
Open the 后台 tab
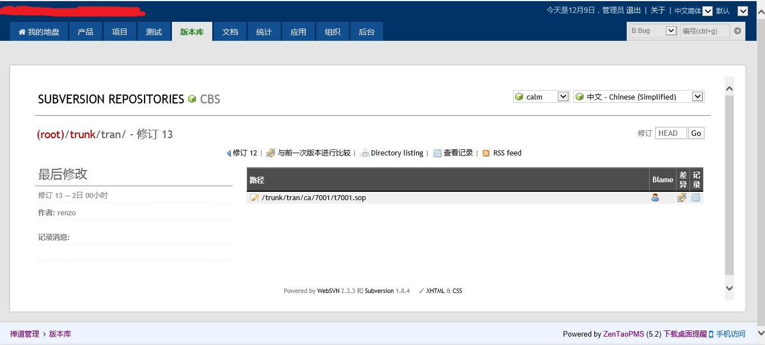(367, 32)
